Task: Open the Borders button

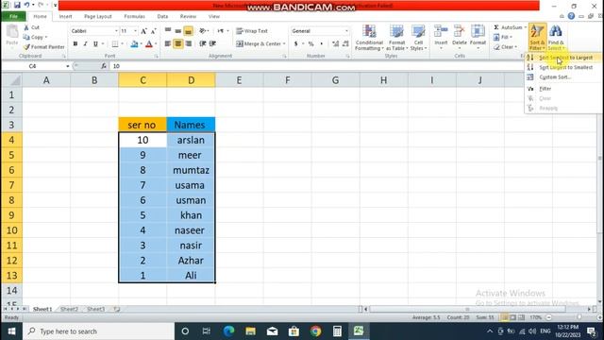Action: (115, 44)
